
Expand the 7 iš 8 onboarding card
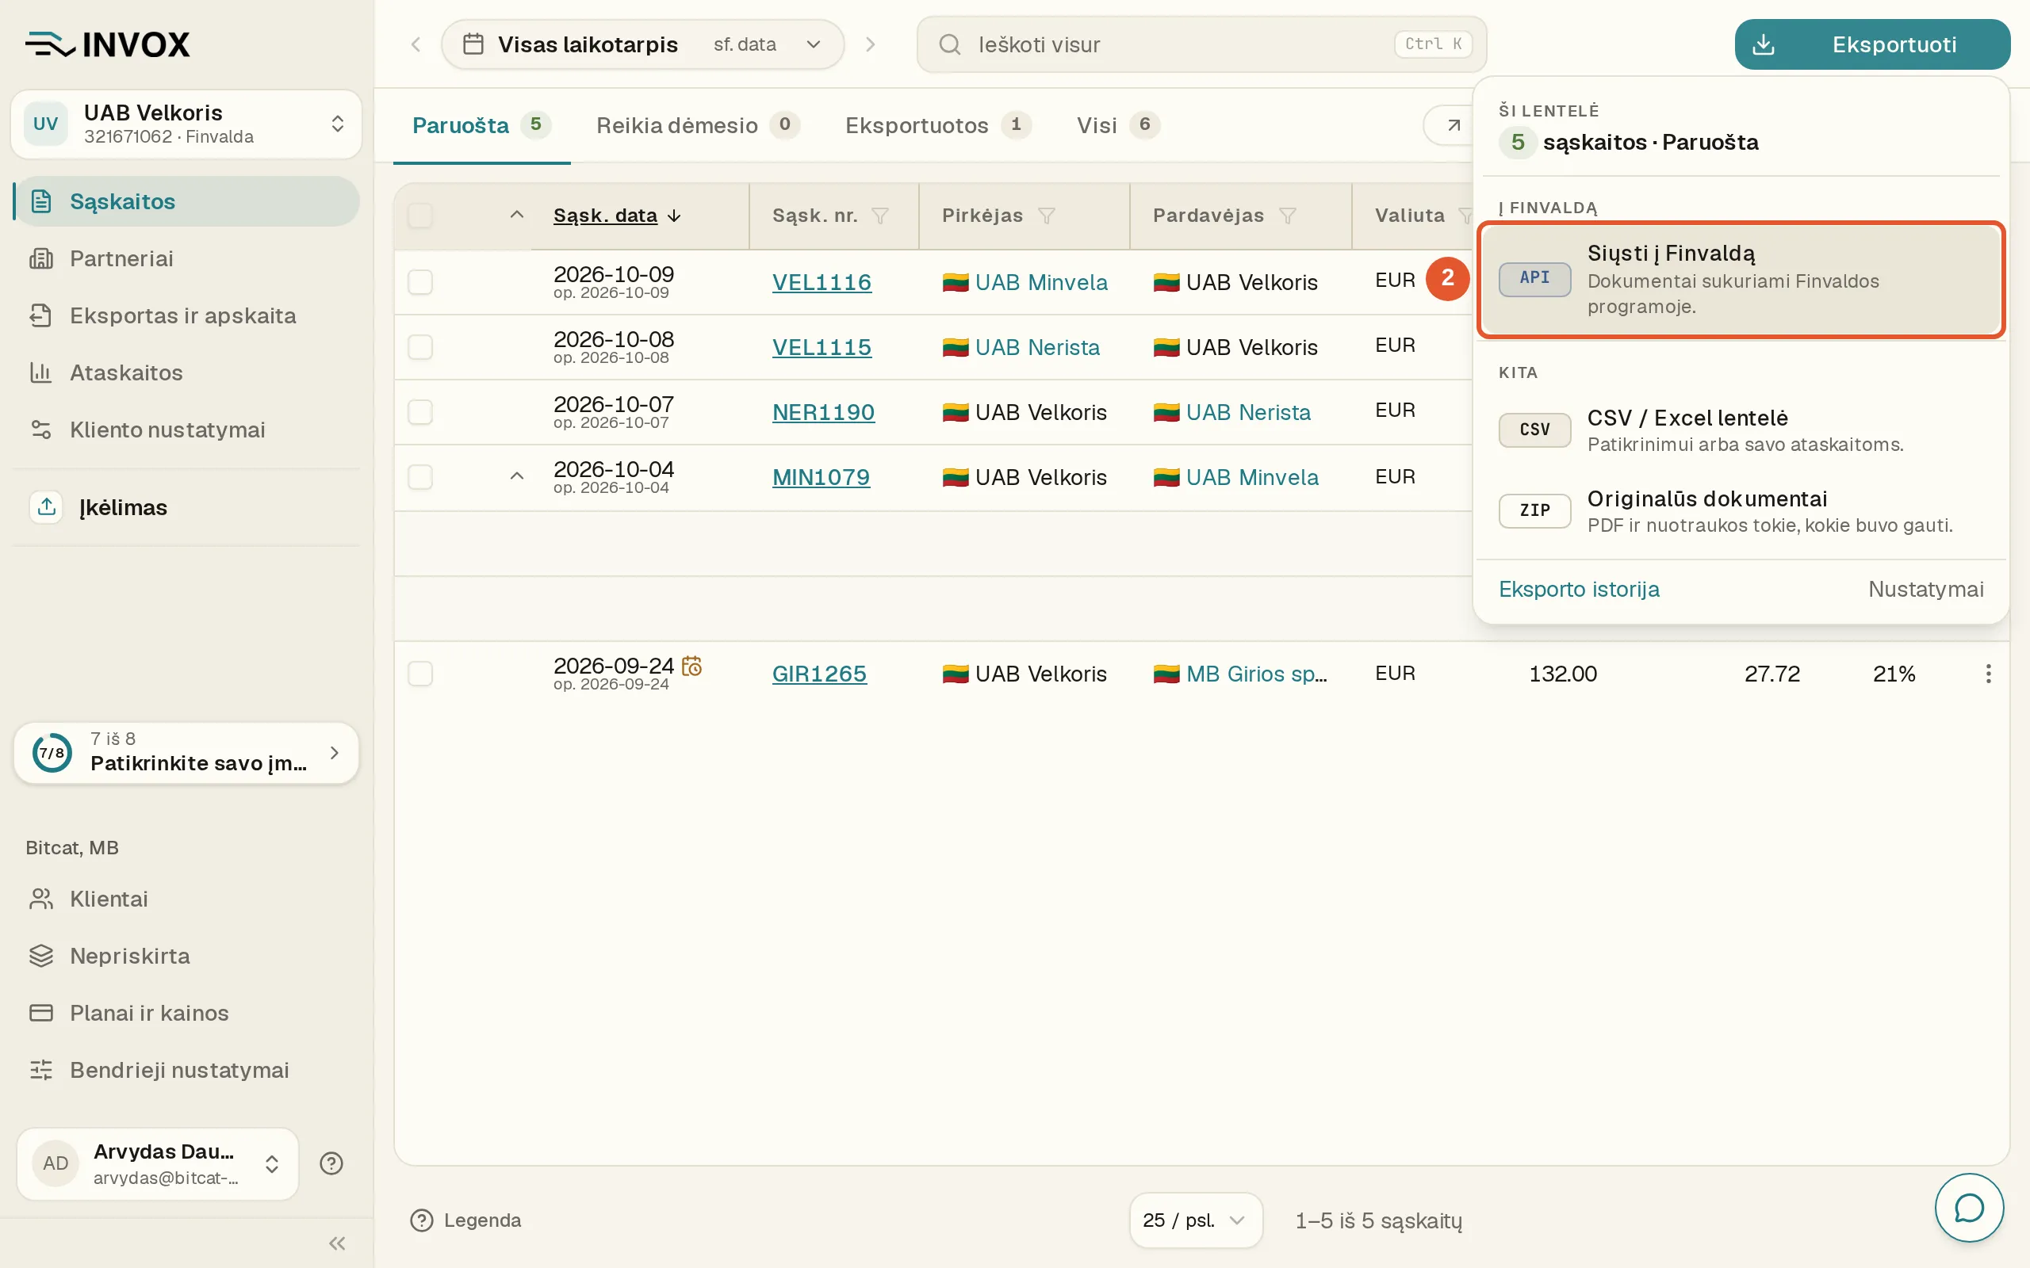(186, 753)
